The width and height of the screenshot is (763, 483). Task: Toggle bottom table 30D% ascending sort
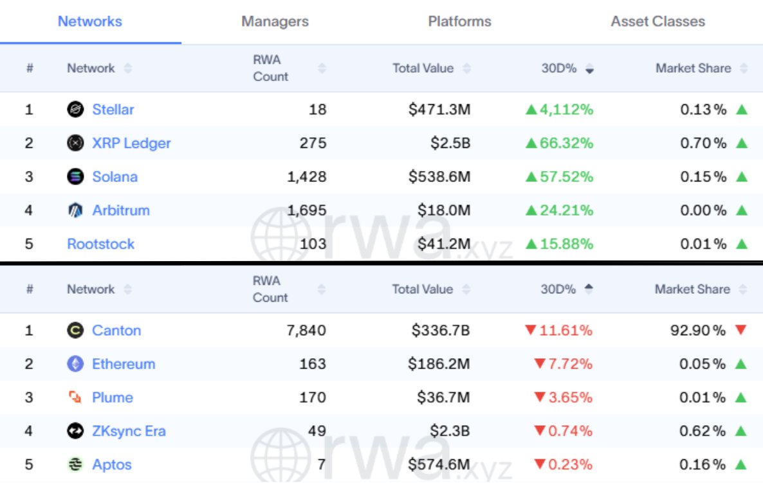click(589, 289)
